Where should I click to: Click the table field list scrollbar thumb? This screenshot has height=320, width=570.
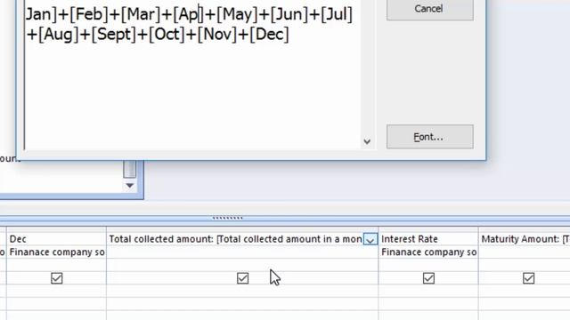pos(129,170)
